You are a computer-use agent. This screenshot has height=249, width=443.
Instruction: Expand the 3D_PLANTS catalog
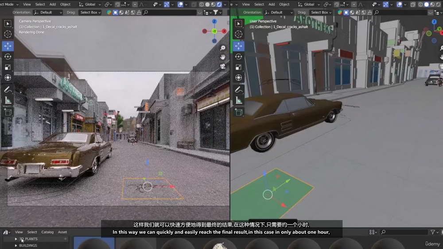pyautogui.click(x=16, y=239)
